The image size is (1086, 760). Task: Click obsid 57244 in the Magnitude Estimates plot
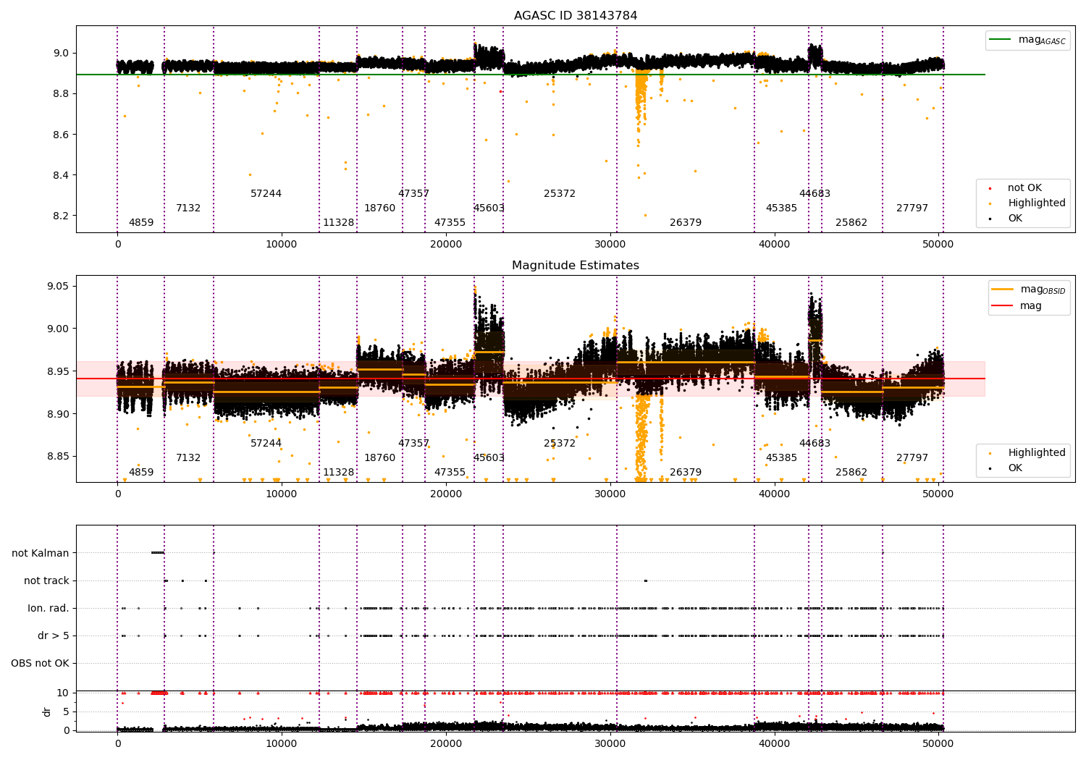(x=266, y=444)
